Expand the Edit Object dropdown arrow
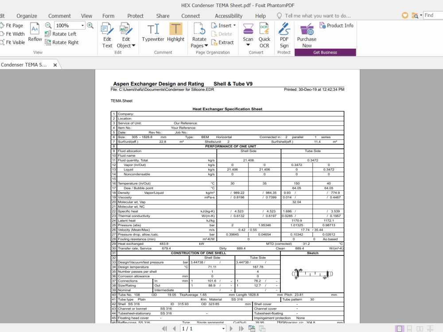 point(134,46)
